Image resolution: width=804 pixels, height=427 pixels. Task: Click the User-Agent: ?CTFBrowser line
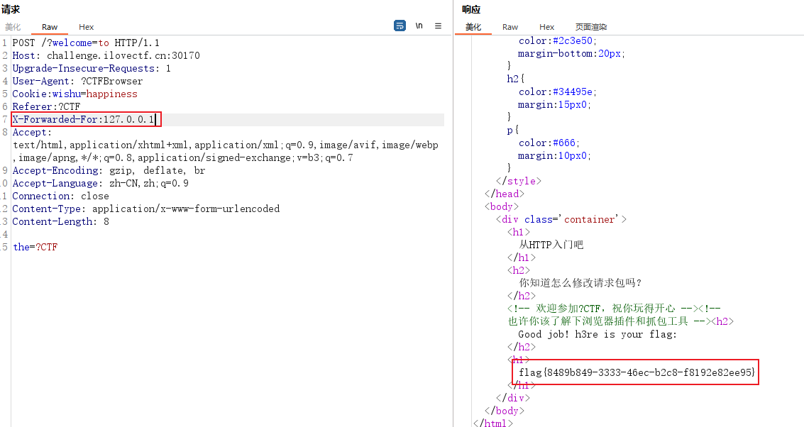coord(78,81)
